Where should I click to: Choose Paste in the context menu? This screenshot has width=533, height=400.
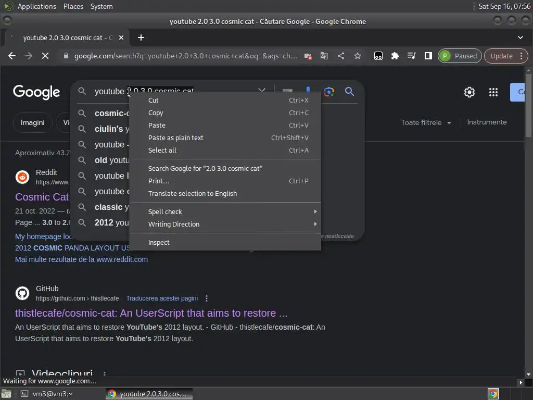click(225, 126)
